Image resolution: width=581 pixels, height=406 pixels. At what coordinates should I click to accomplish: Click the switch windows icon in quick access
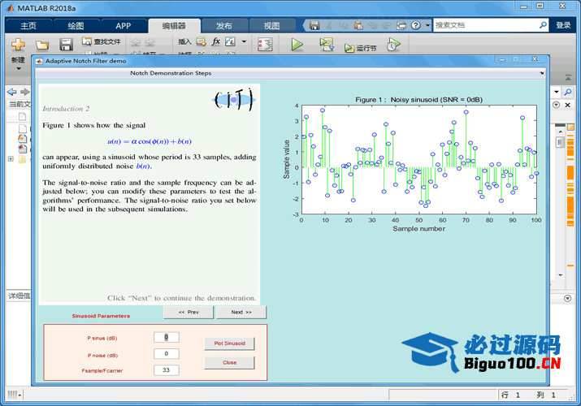coord(401,25)
